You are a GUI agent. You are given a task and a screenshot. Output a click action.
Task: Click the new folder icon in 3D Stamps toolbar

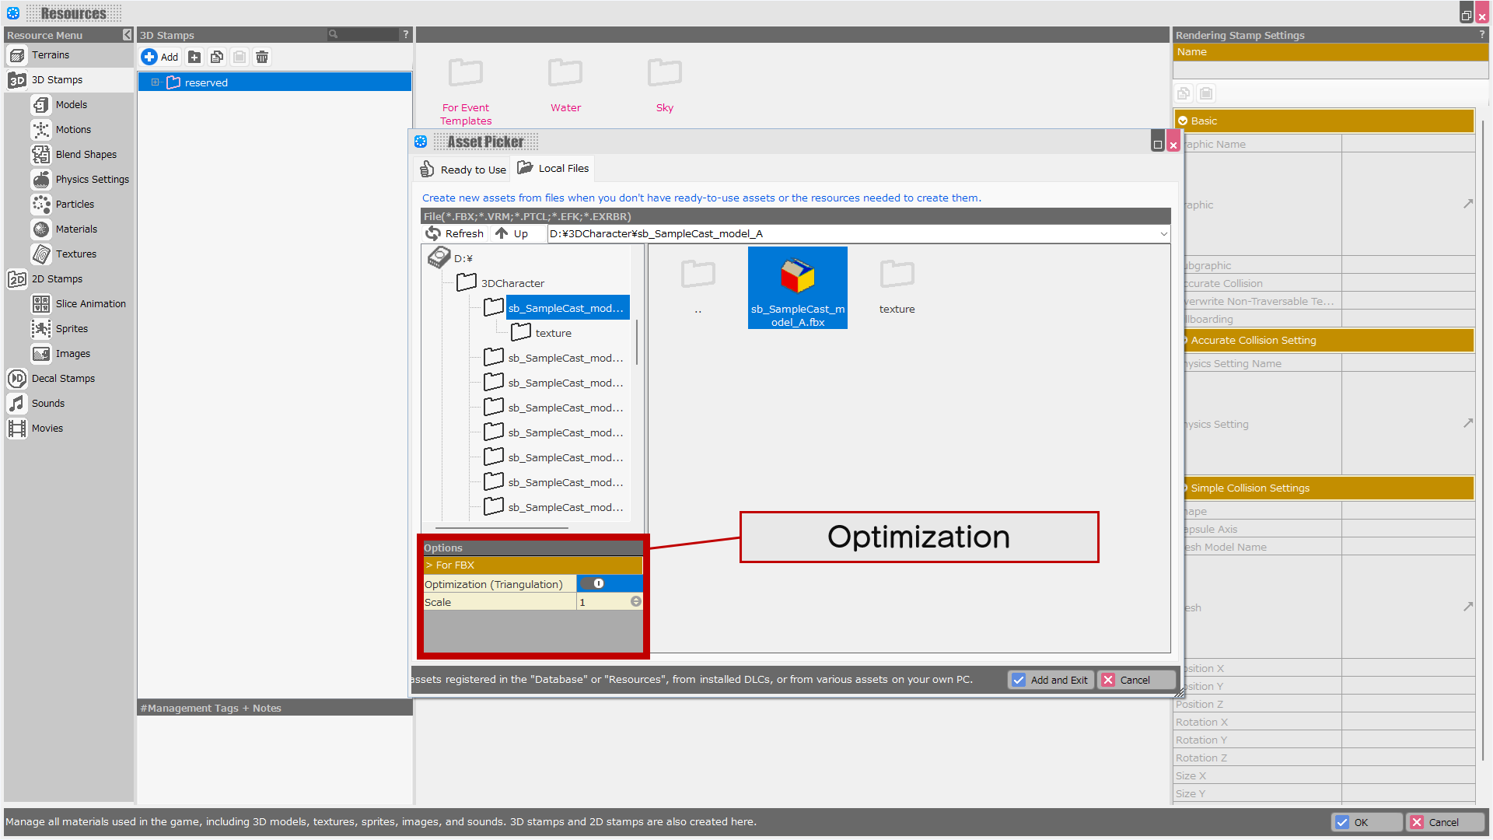point(194,57)
